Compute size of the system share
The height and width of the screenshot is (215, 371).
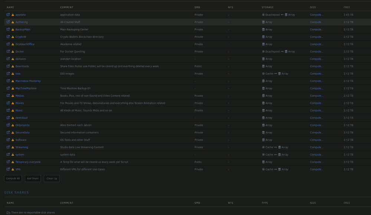pos(316,155)
